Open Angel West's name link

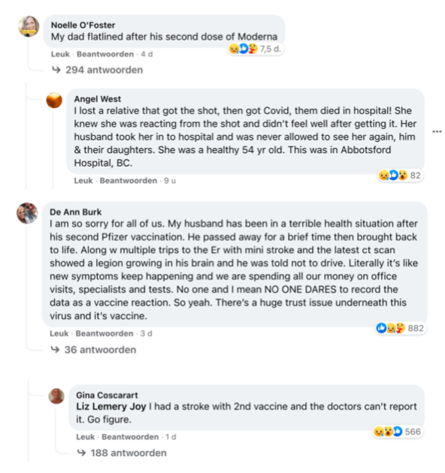click(x=97, y=99)
